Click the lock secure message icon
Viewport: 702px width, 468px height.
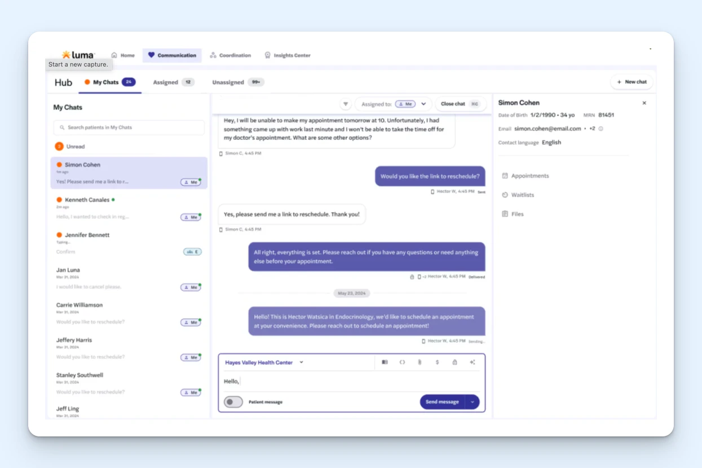[454, 362]
